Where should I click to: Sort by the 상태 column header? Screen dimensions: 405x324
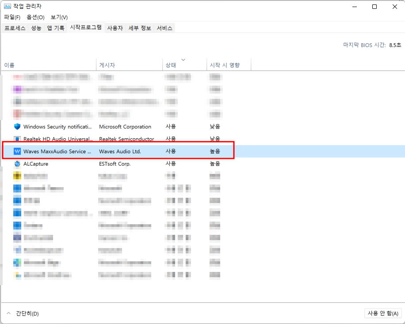[x=184, y=65]
